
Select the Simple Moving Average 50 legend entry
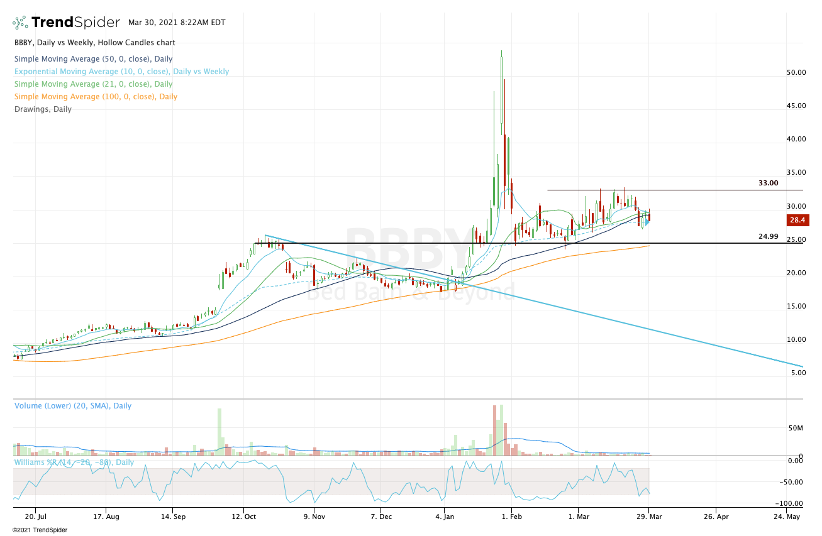94,59
